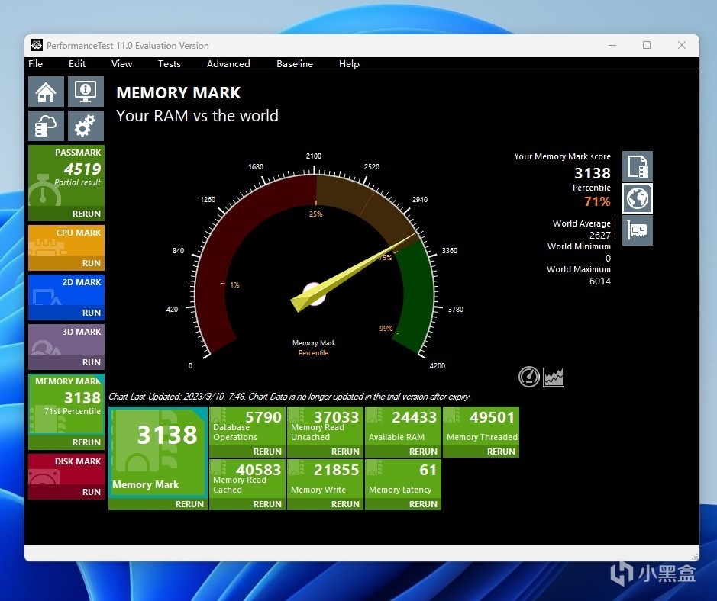This screenshot has height=601, width=717.
Task: Select the Memory Threaded 49501 result
Action: coord(480,426)
